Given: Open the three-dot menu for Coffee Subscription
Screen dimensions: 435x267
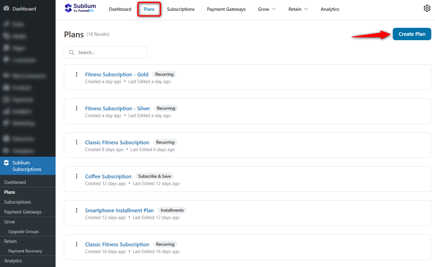Looking at the screenshot, I should 77,176.
